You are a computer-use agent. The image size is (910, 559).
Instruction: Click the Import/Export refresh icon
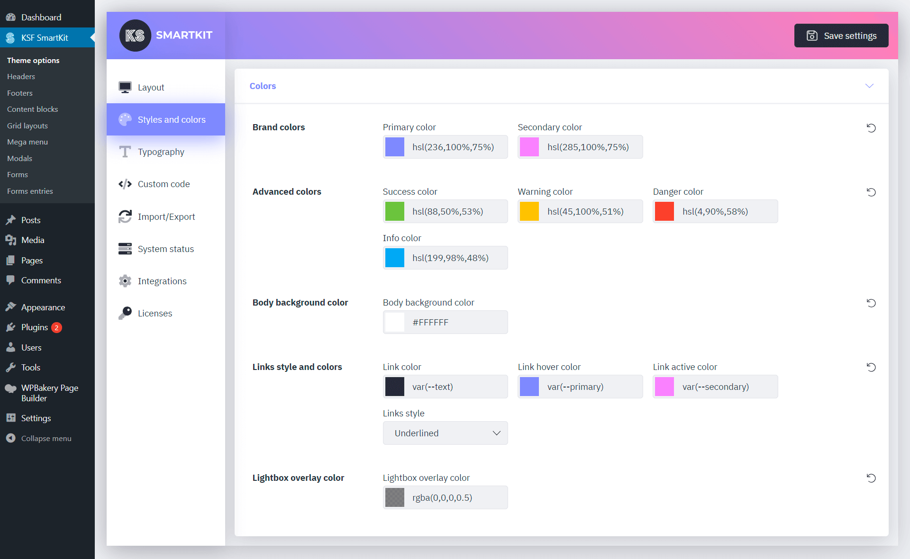click(125, 216)
